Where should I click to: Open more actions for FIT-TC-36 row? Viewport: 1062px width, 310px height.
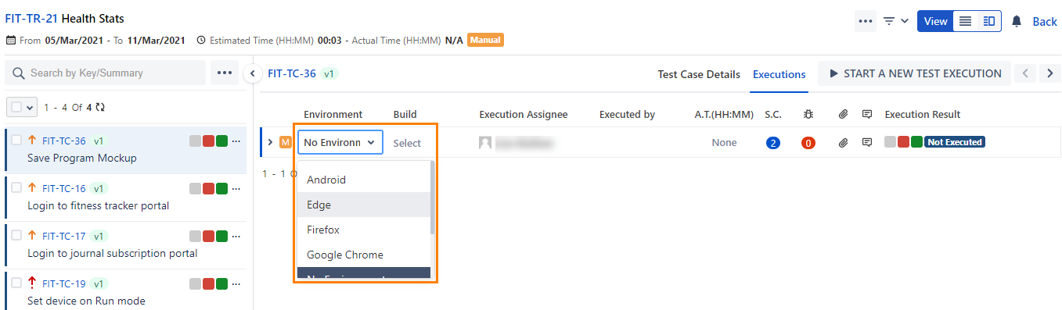pos(237,141)
